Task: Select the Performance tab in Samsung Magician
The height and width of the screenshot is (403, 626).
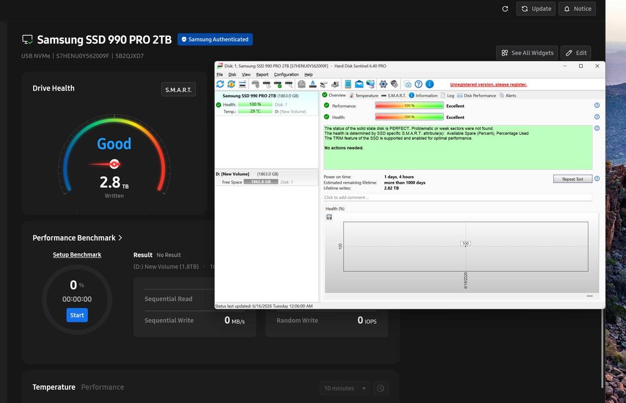Action: pos(103,387)
